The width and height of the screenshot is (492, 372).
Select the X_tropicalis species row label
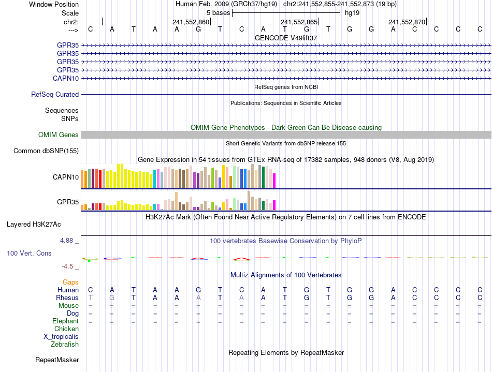(61, 337)
